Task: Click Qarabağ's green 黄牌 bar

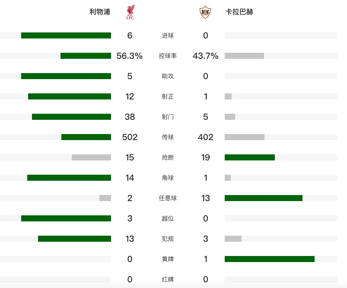Action: [x=270, y=259]
